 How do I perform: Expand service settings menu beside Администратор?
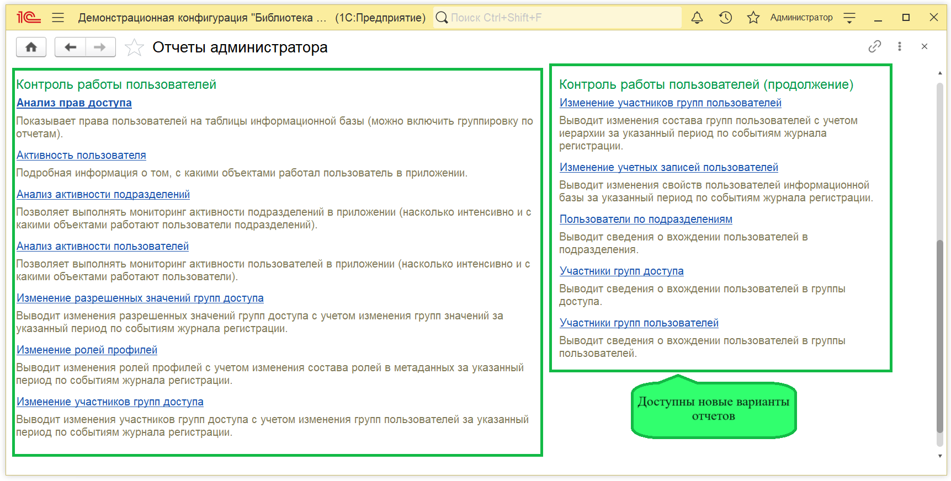tap(849, 18)
